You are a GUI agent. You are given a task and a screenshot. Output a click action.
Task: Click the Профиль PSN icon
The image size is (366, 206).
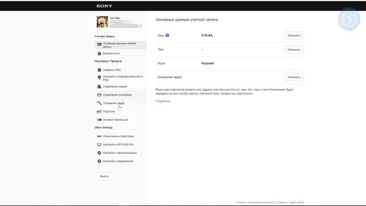click(x=99, y=70)
